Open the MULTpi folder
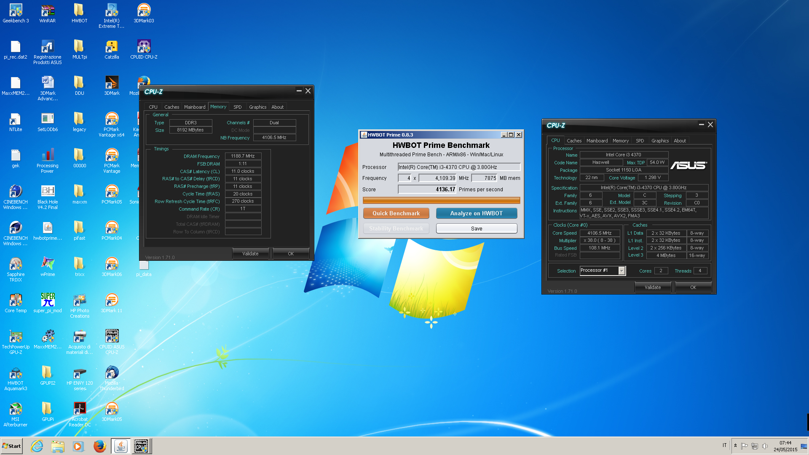Image resolution: width=809 pixels, height=455 pixels. (79, 49)
